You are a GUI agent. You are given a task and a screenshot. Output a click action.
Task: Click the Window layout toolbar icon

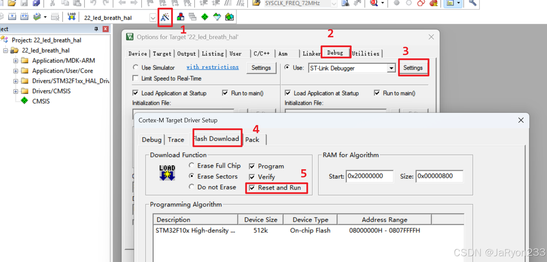(450, 3)
